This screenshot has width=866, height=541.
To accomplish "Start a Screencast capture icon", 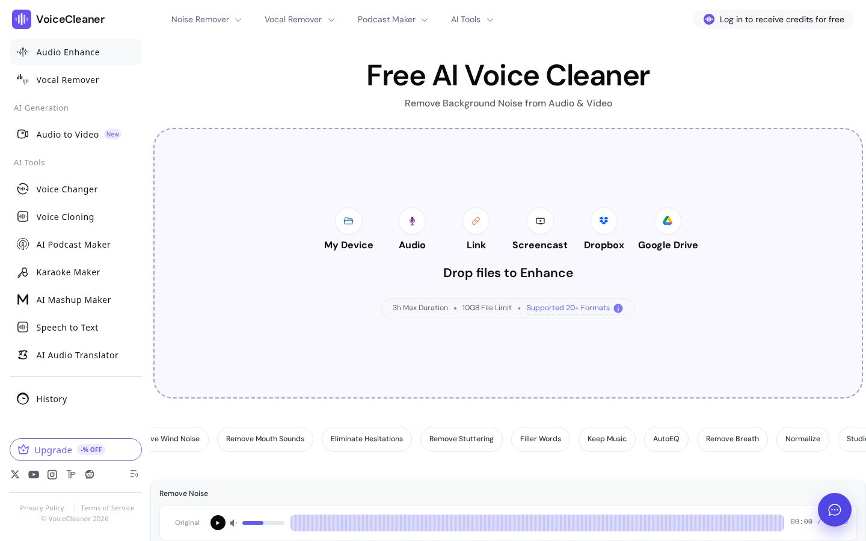I will (540, 221).
